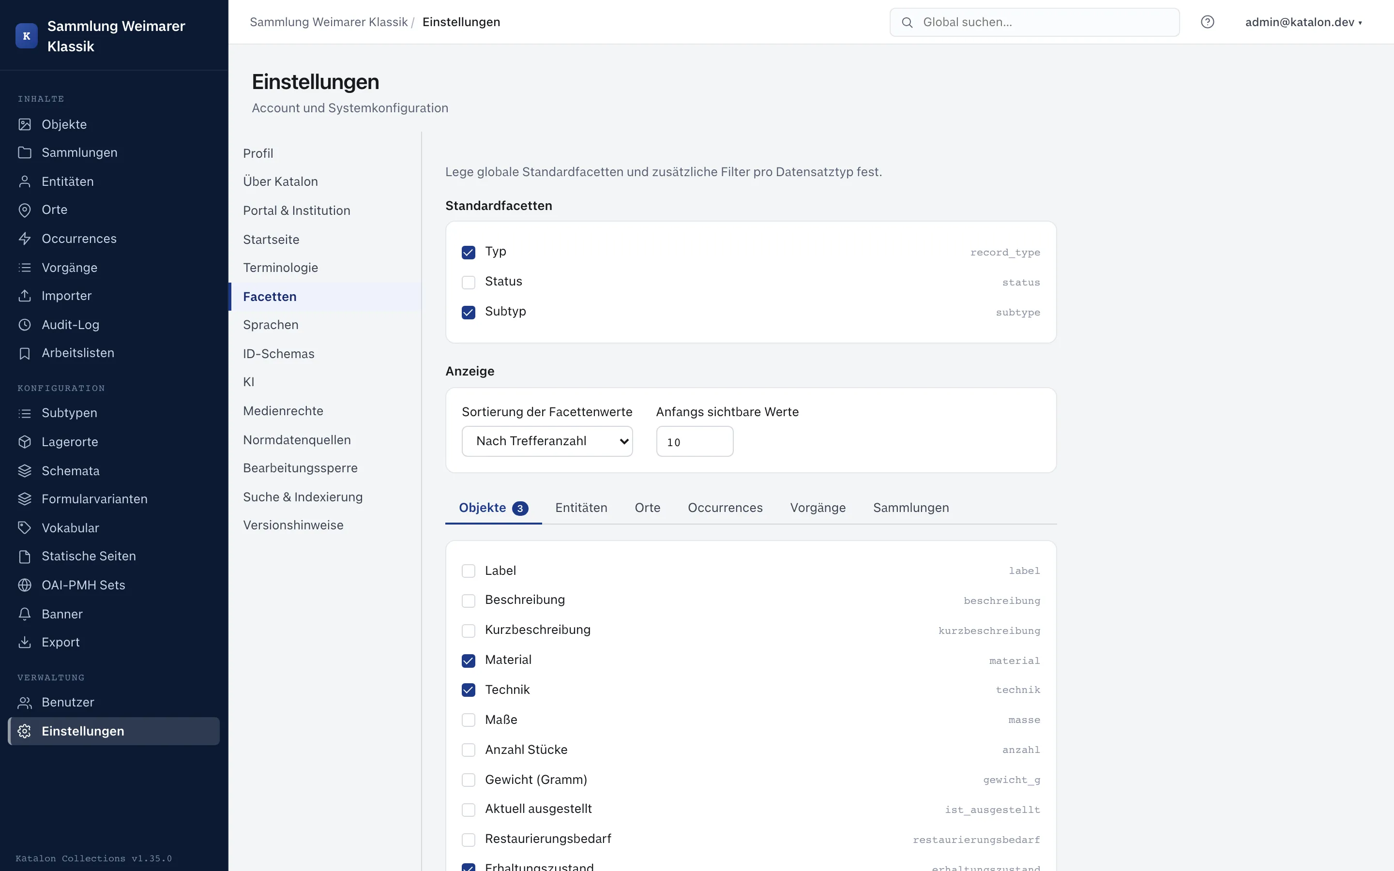
Task: Click the Katalon K logo icon
Action: pos(27,36)
